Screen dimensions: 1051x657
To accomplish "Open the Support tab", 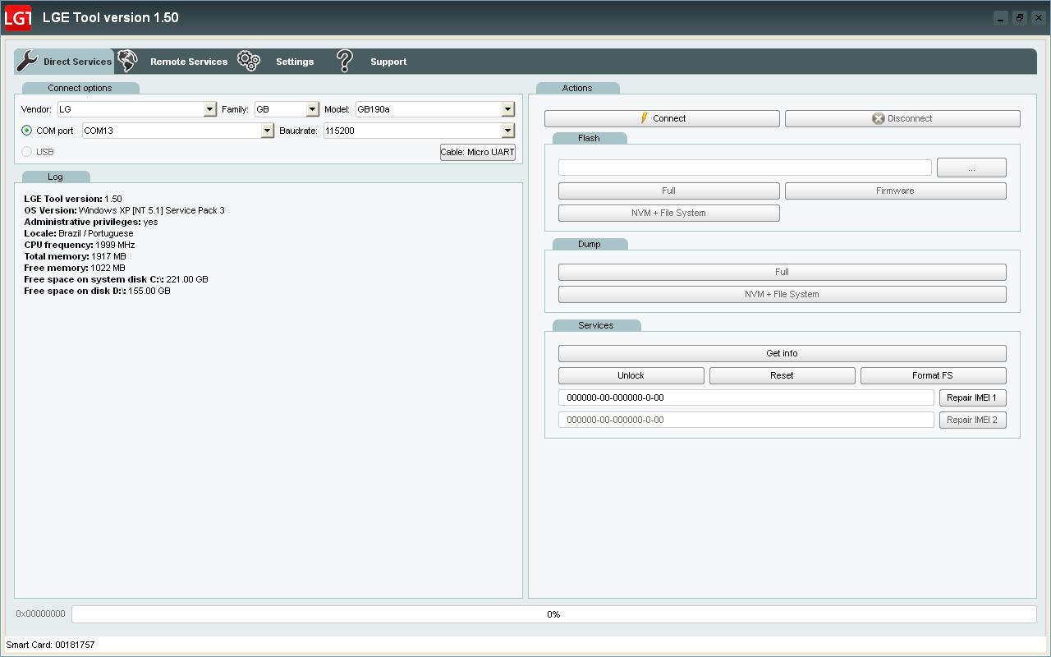I will [x=388, y=62].
